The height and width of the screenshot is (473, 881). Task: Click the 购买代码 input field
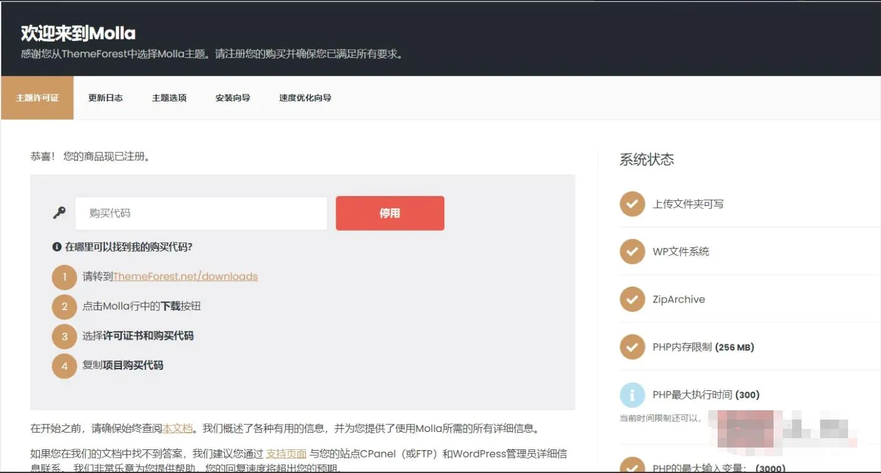(201, 213)
